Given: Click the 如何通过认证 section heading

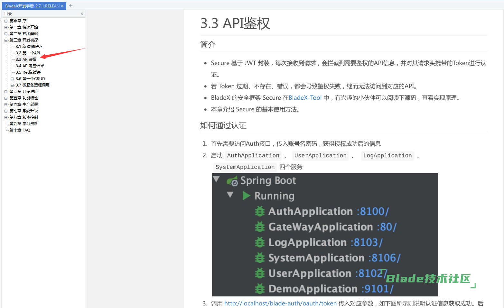Looking at the screenshot, I should pyautogui.click(x=223, y=125).
